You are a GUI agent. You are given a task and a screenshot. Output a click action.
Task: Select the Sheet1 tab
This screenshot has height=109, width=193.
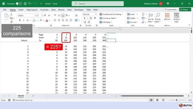point(21,96)
